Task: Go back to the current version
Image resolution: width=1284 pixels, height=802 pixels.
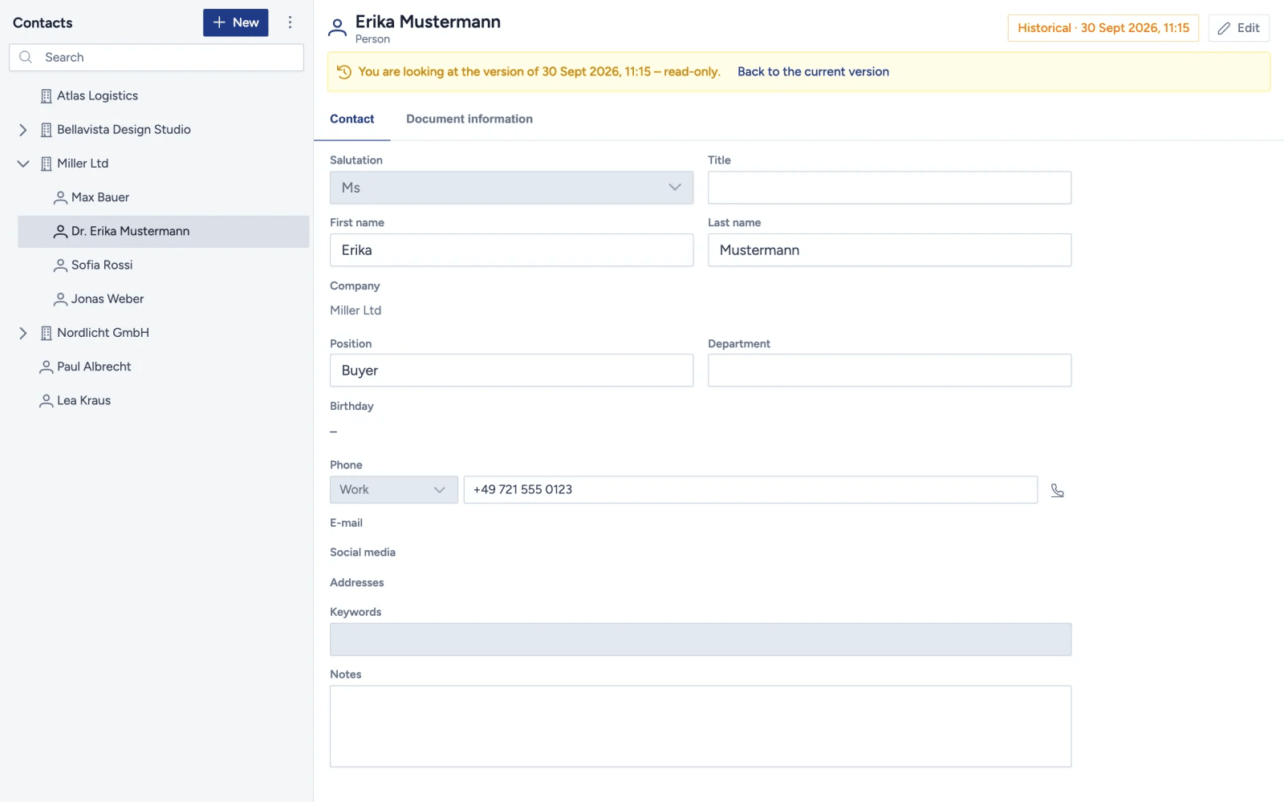Action: pos(813,71)
